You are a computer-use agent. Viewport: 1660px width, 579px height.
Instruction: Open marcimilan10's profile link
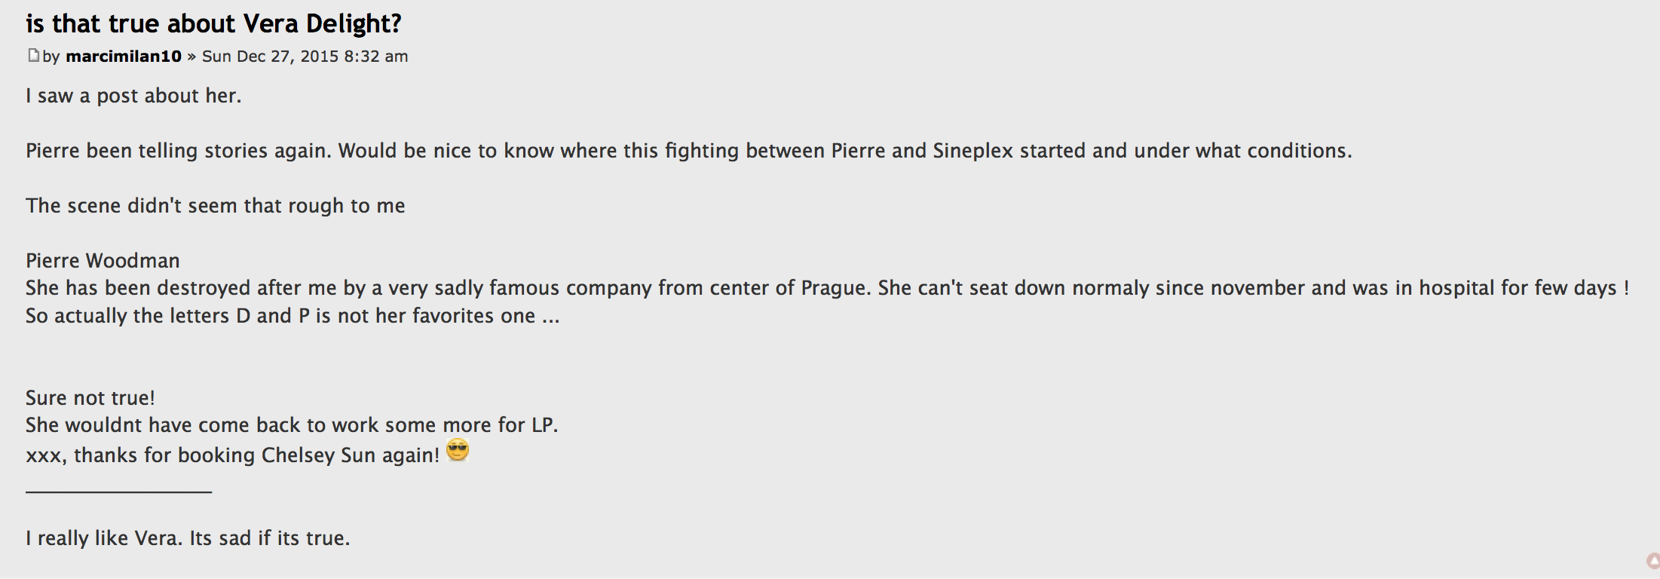coord(124,57)
